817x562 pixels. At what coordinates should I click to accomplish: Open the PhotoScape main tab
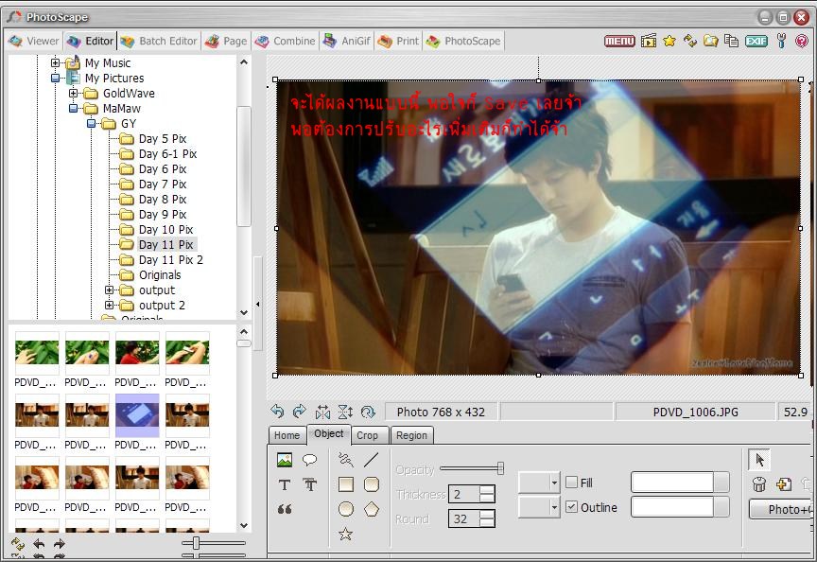point(463,41)
